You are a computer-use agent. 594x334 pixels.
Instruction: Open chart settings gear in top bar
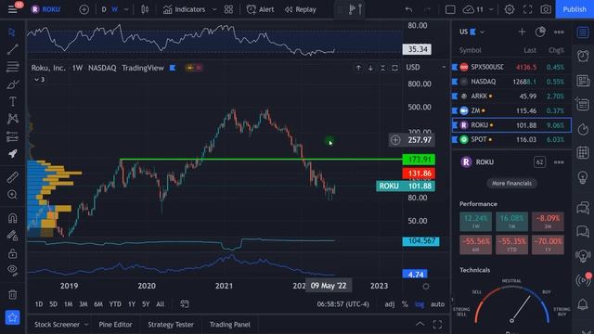point(510,9)
